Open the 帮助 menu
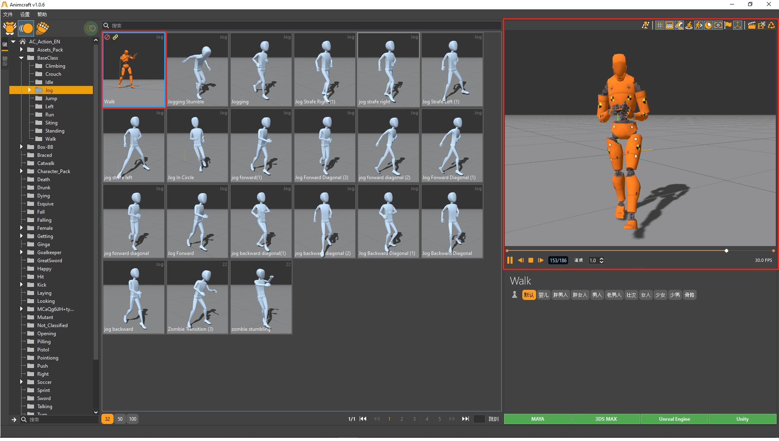Image resolution: width=779 pixels, height=441 pixels. pos(42,15)
